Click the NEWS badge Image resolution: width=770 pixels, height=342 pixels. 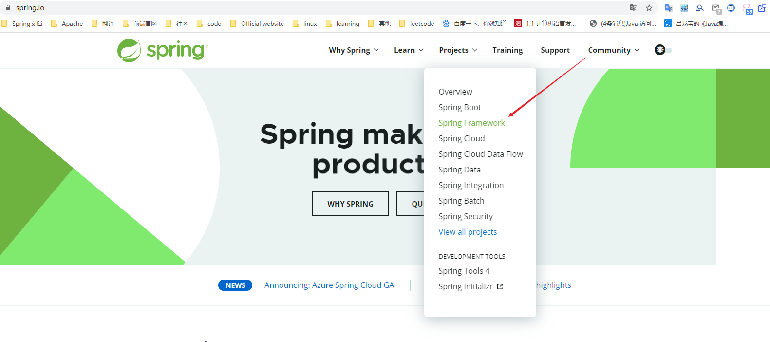[235, 285]
